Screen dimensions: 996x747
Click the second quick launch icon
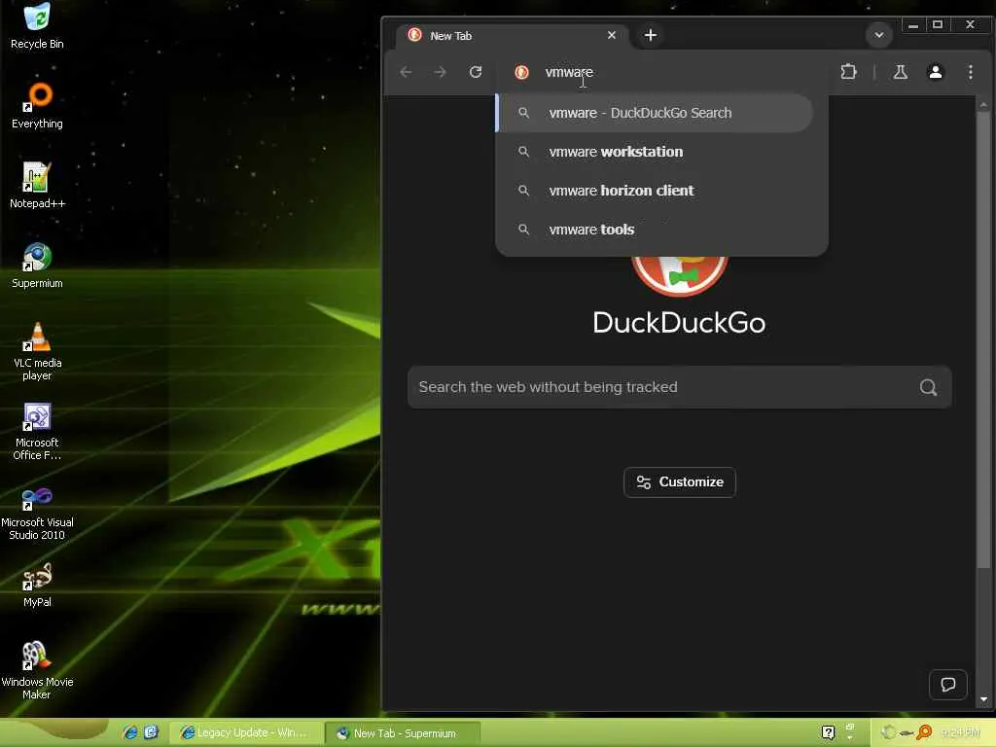click(151, 732)
